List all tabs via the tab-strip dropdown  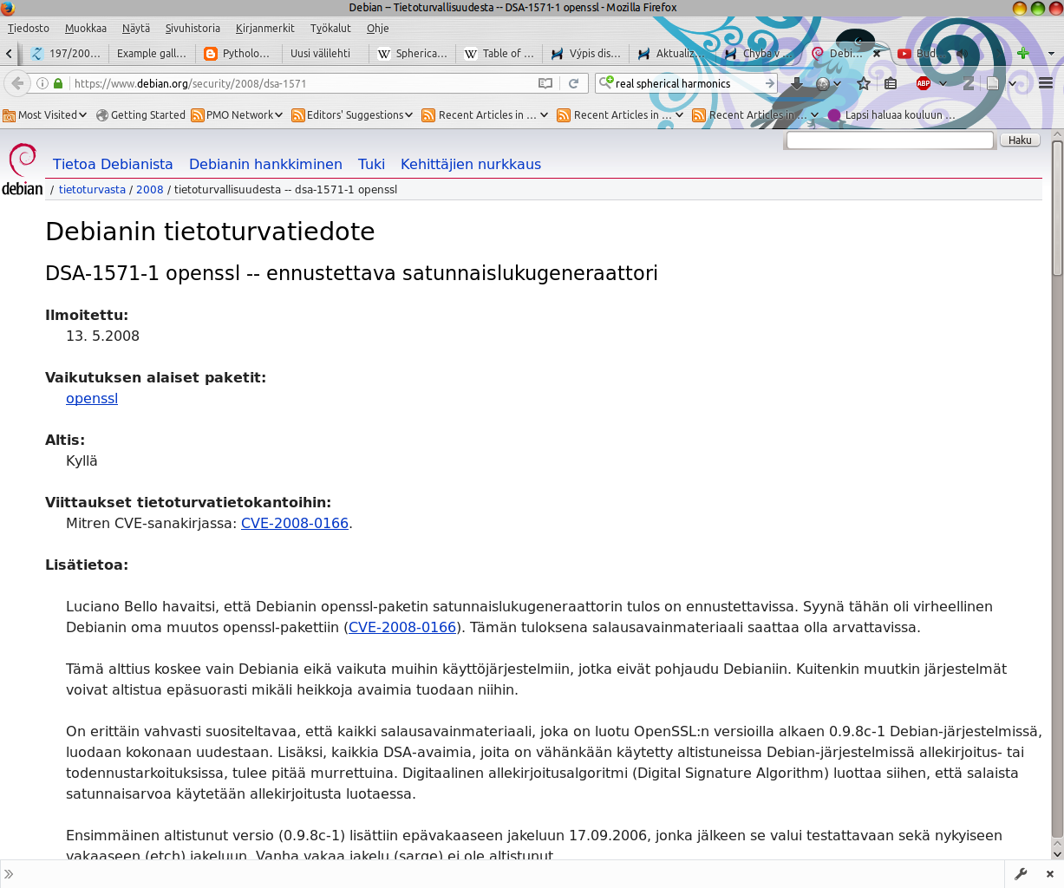pos(1051,53)
